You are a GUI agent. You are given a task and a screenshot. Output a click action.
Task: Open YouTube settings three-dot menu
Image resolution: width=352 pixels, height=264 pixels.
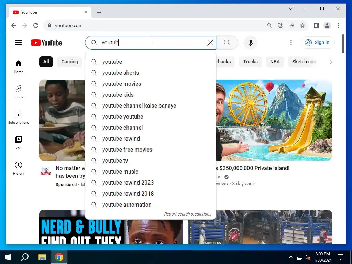click(x=291, y=43)
